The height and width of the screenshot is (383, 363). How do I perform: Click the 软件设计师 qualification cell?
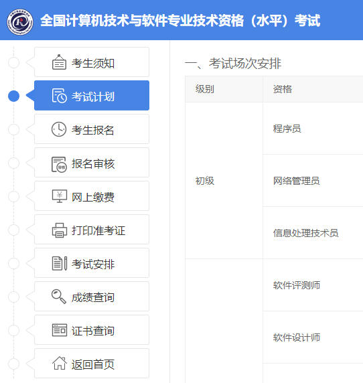point(313,337)
